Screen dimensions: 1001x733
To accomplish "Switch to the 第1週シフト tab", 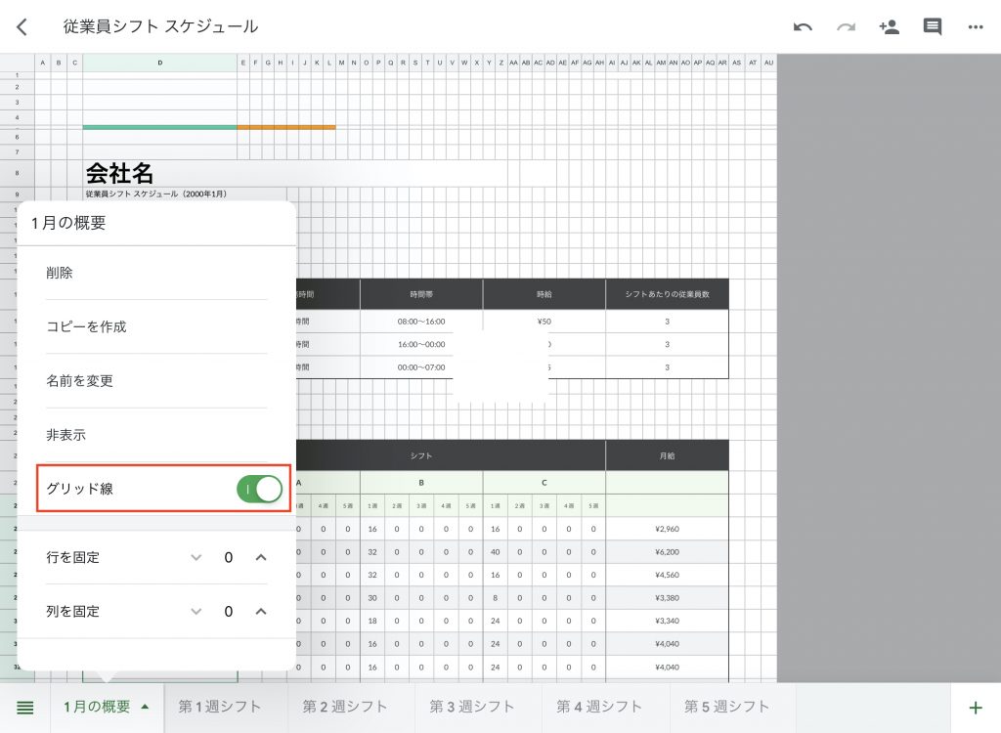I will coord(220,707).
